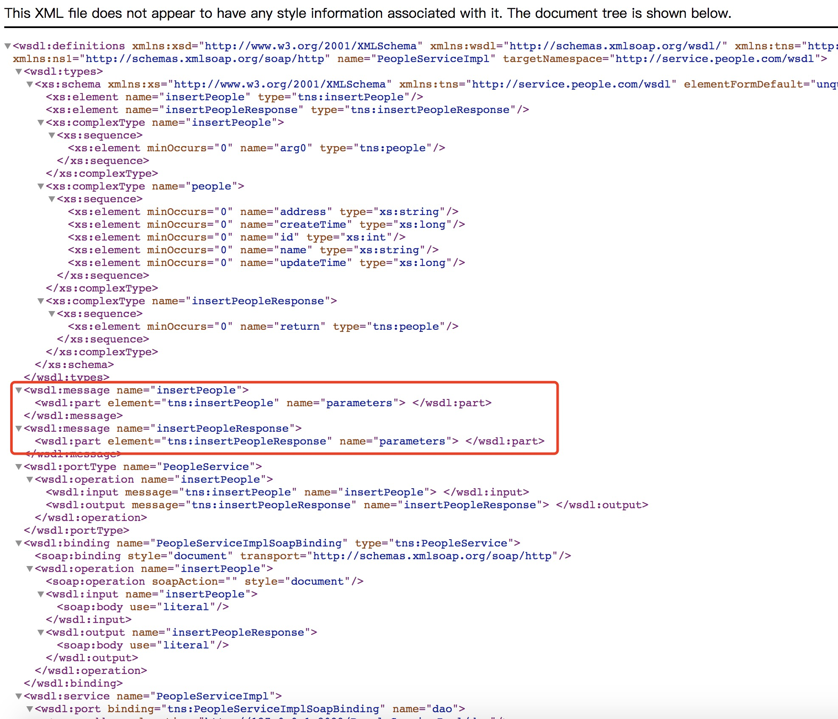This screenshot has height=719, width=838.
Task: Collapse the wsdl:definitions root node
Action: point(8,46)
